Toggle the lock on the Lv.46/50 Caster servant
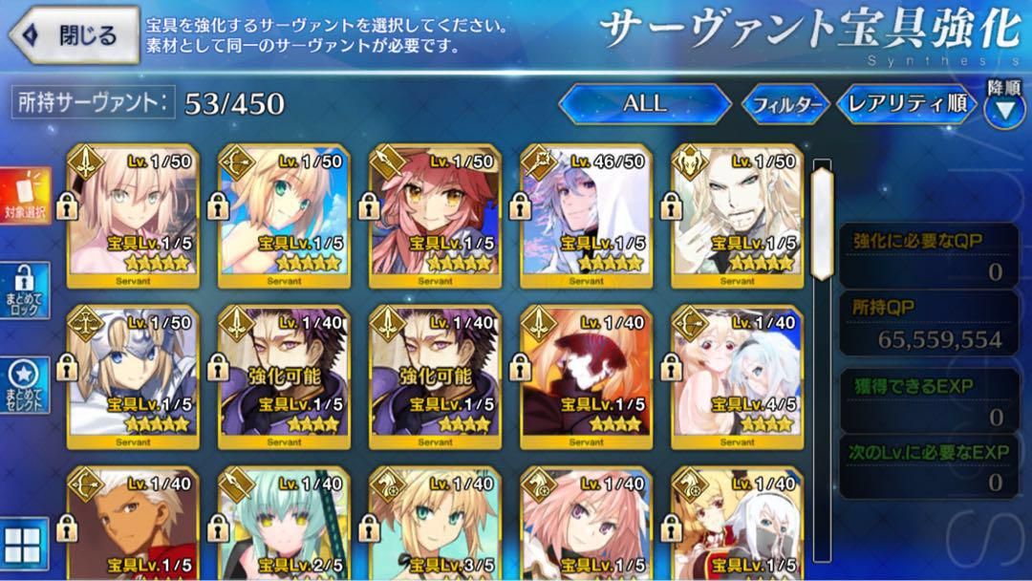Screen dimensions: 1032x581 (520, 207)
